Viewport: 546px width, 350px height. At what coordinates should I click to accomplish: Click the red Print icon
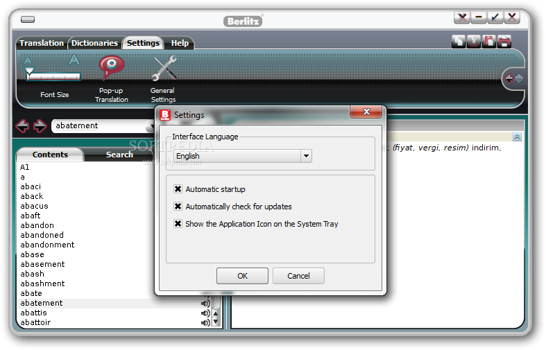(x=504, y=42)
